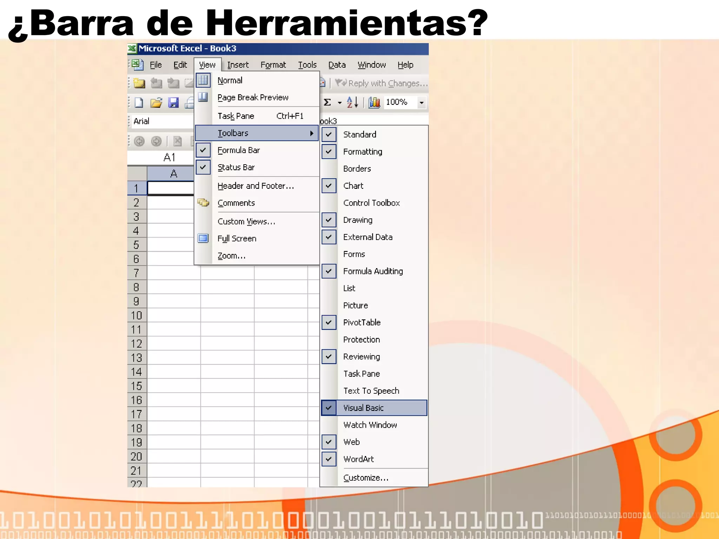Toggle the Status Bar checkmark
Screen dimensions: 719x539
click(x=203, y=167)
